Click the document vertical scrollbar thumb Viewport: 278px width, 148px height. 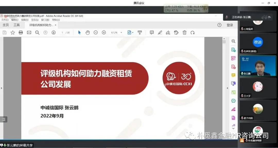click(x=224, y=42)
